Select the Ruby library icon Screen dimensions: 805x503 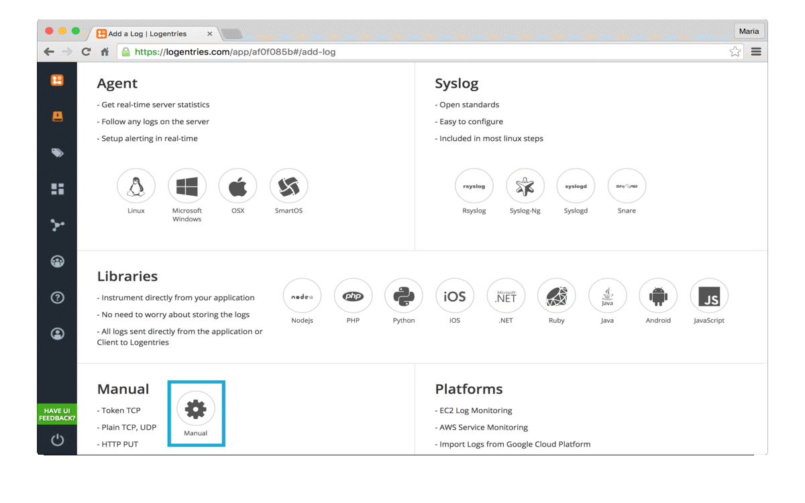557,296
